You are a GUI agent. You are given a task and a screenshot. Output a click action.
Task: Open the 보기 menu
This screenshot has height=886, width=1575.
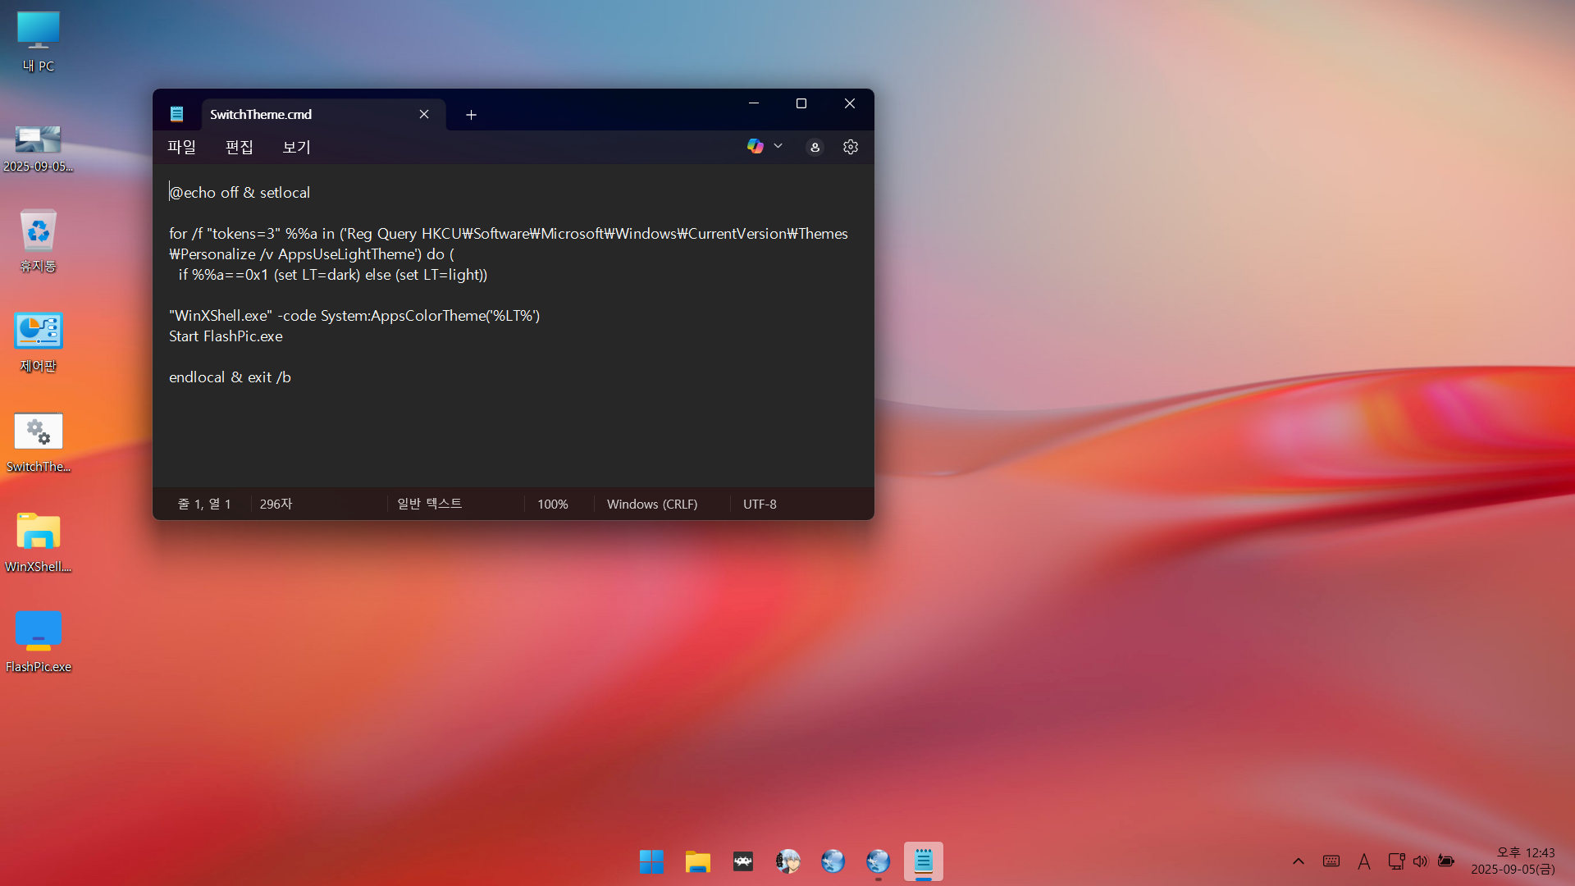(x=296, y=147)
